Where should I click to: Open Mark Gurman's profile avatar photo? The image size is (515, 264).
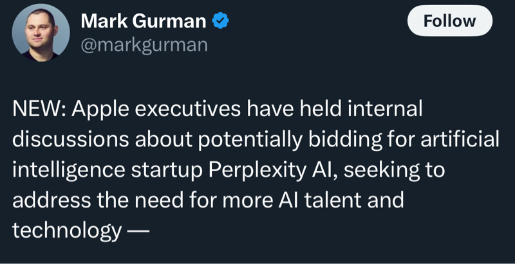[x=41, y=33]
